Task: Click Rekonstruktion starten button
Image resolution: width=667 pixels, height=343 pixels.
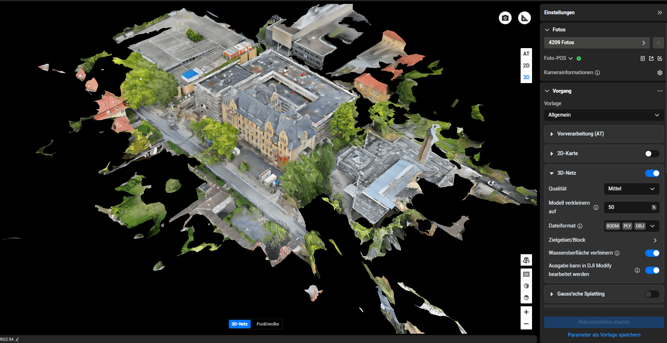Action: [x=604, y=322]
